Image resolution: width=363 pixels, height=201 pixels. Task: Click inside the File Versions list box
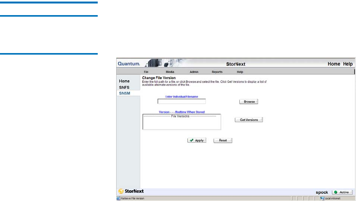pos(182,122)
